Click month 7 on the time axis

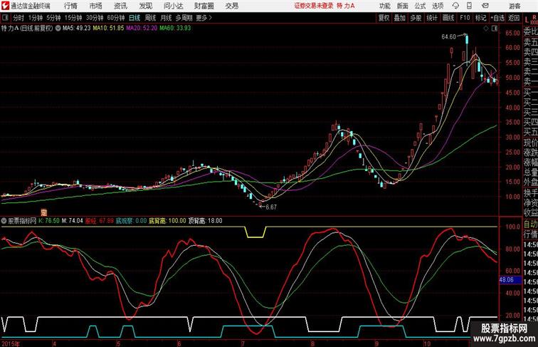[x=243, y=343]
